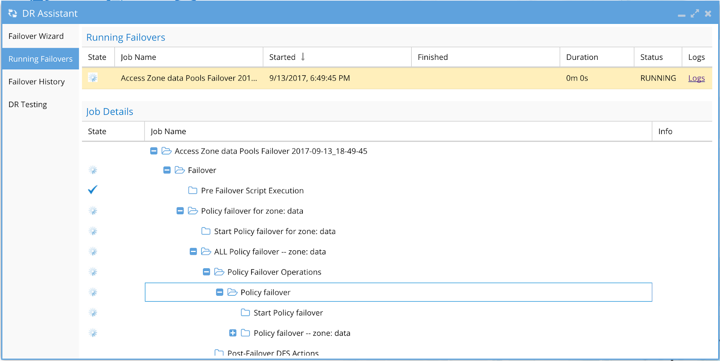
Task: Click spinner state icon for Failover row
Action: [x=93, y=170]
